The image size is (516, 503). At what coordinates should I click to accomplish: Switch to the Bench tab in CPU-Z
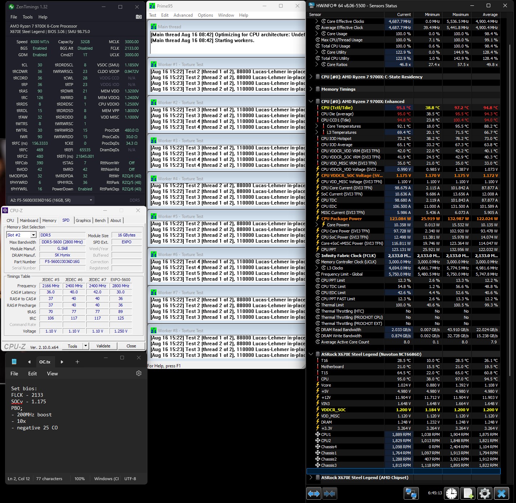coord(100,220)
